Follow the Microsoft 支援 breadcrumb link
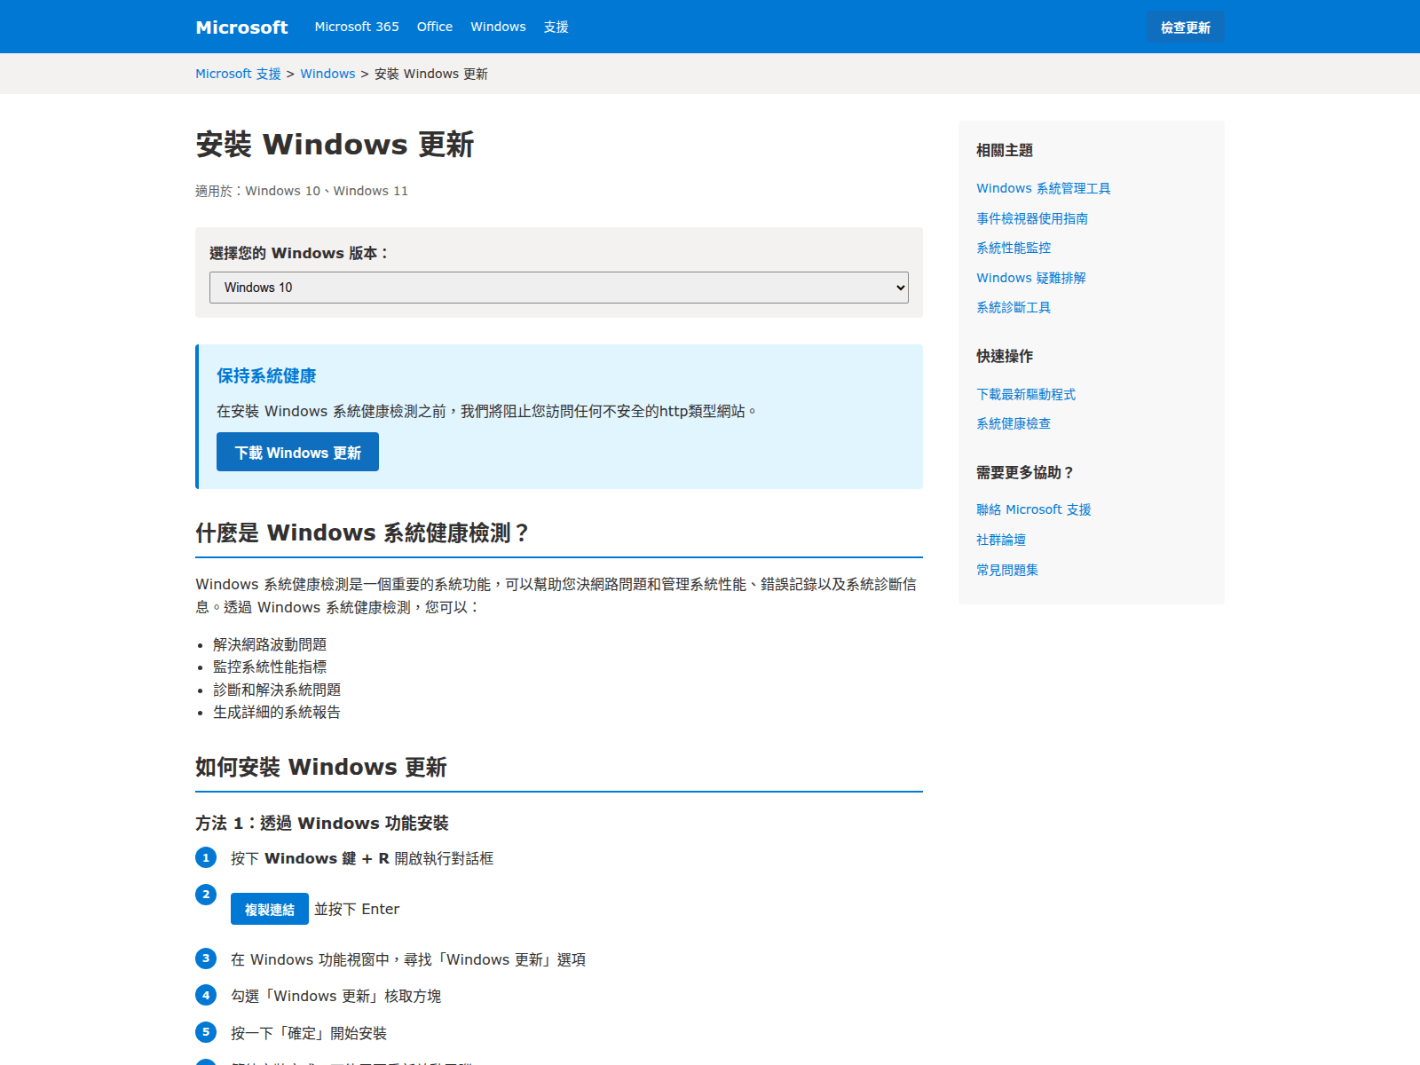1420x1065 pixels. [238, 74]
